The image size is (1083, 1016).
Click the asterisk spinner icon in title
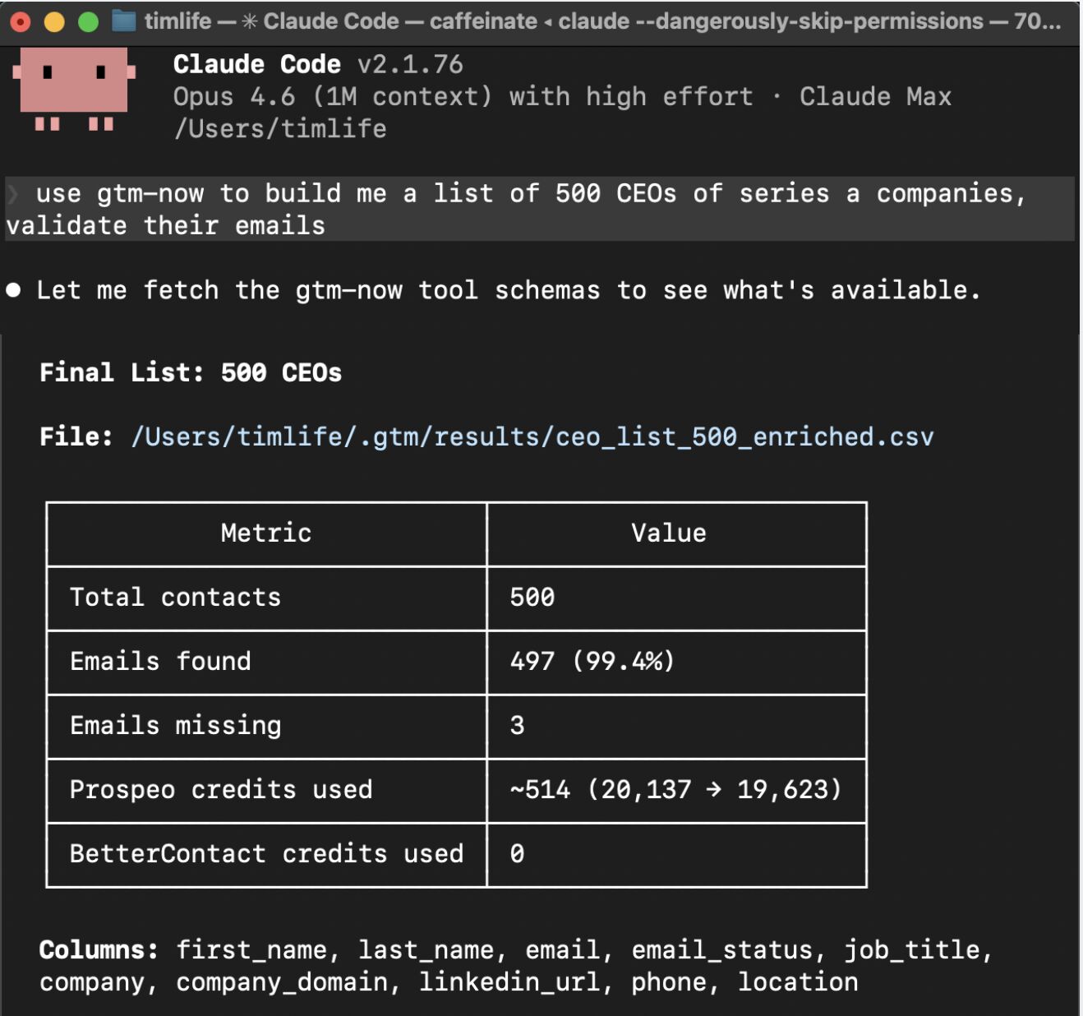(249, 21)
